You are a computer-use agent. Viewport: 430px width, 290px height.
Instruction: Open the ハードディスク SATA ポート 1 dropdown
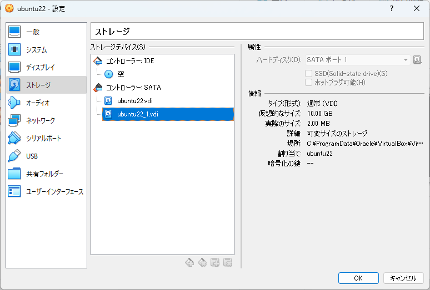pyautogui.click(x=358, y=60)
